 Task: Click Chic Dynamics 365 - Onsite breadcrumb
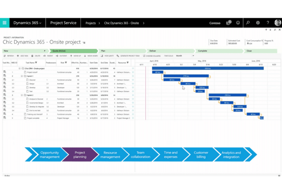tap(122, 23)
